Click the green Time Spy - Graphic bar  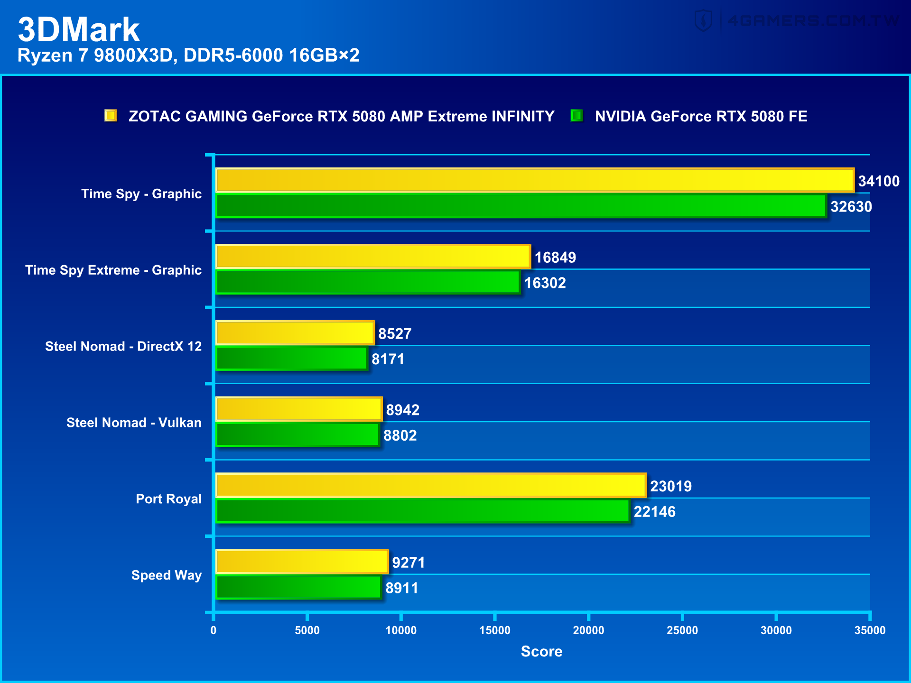[521, 206]
